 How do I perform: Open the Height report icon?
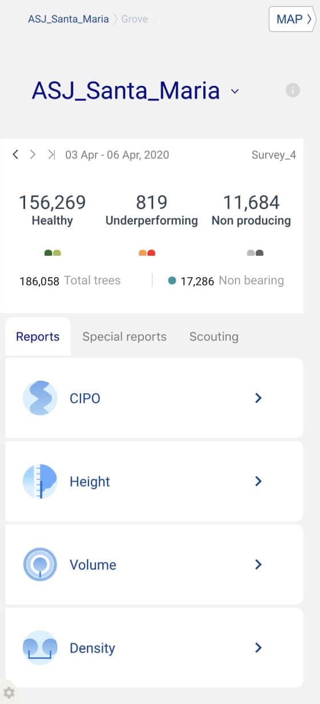pyautogui.click(x=40, y=481)
